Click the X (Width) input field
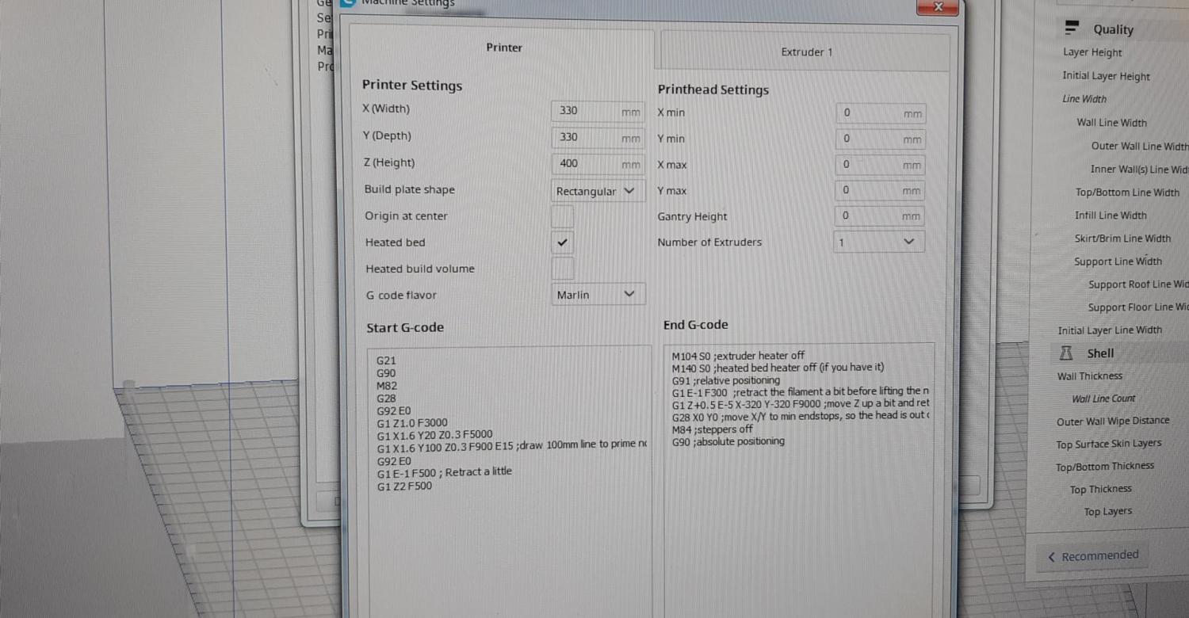 pos(597,112)
